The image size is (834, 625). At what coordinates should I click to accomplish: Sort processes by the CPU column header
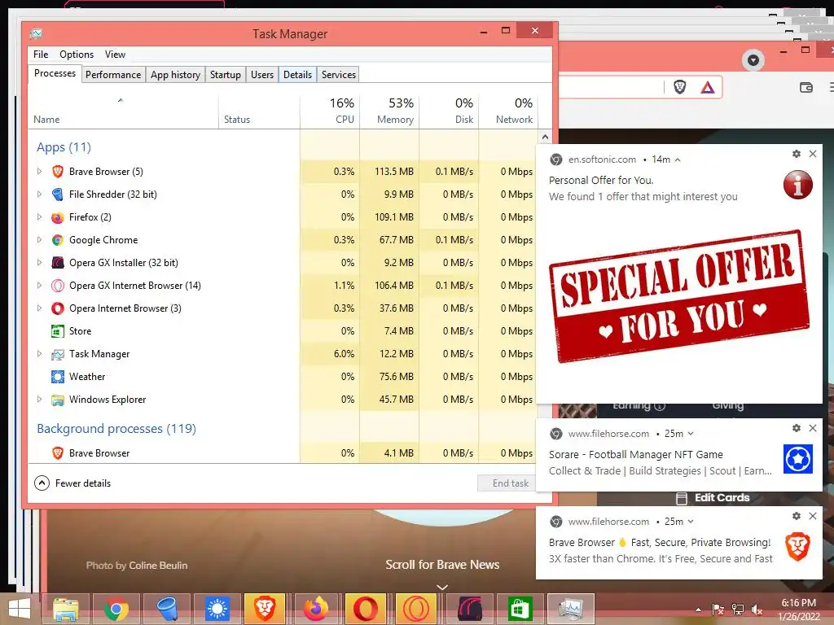tap(330, 111)
